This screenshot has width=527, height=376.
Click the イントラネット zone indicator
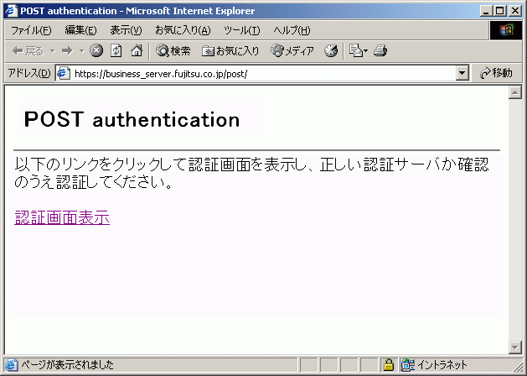[x=434, y=365]
